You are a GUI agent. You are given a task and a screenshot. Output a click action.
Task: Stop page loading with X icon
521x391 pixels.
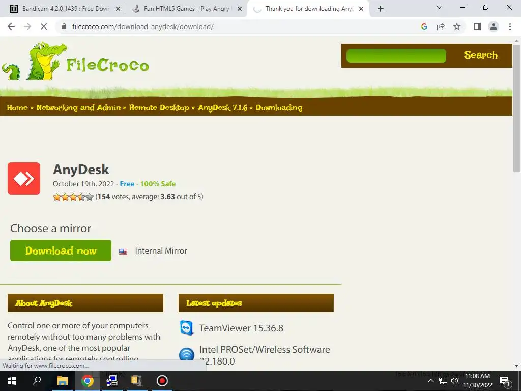point(44,26)
